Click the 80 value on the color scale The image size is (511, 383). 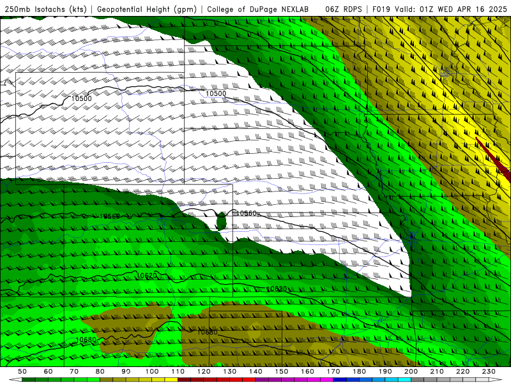[100, 372]
